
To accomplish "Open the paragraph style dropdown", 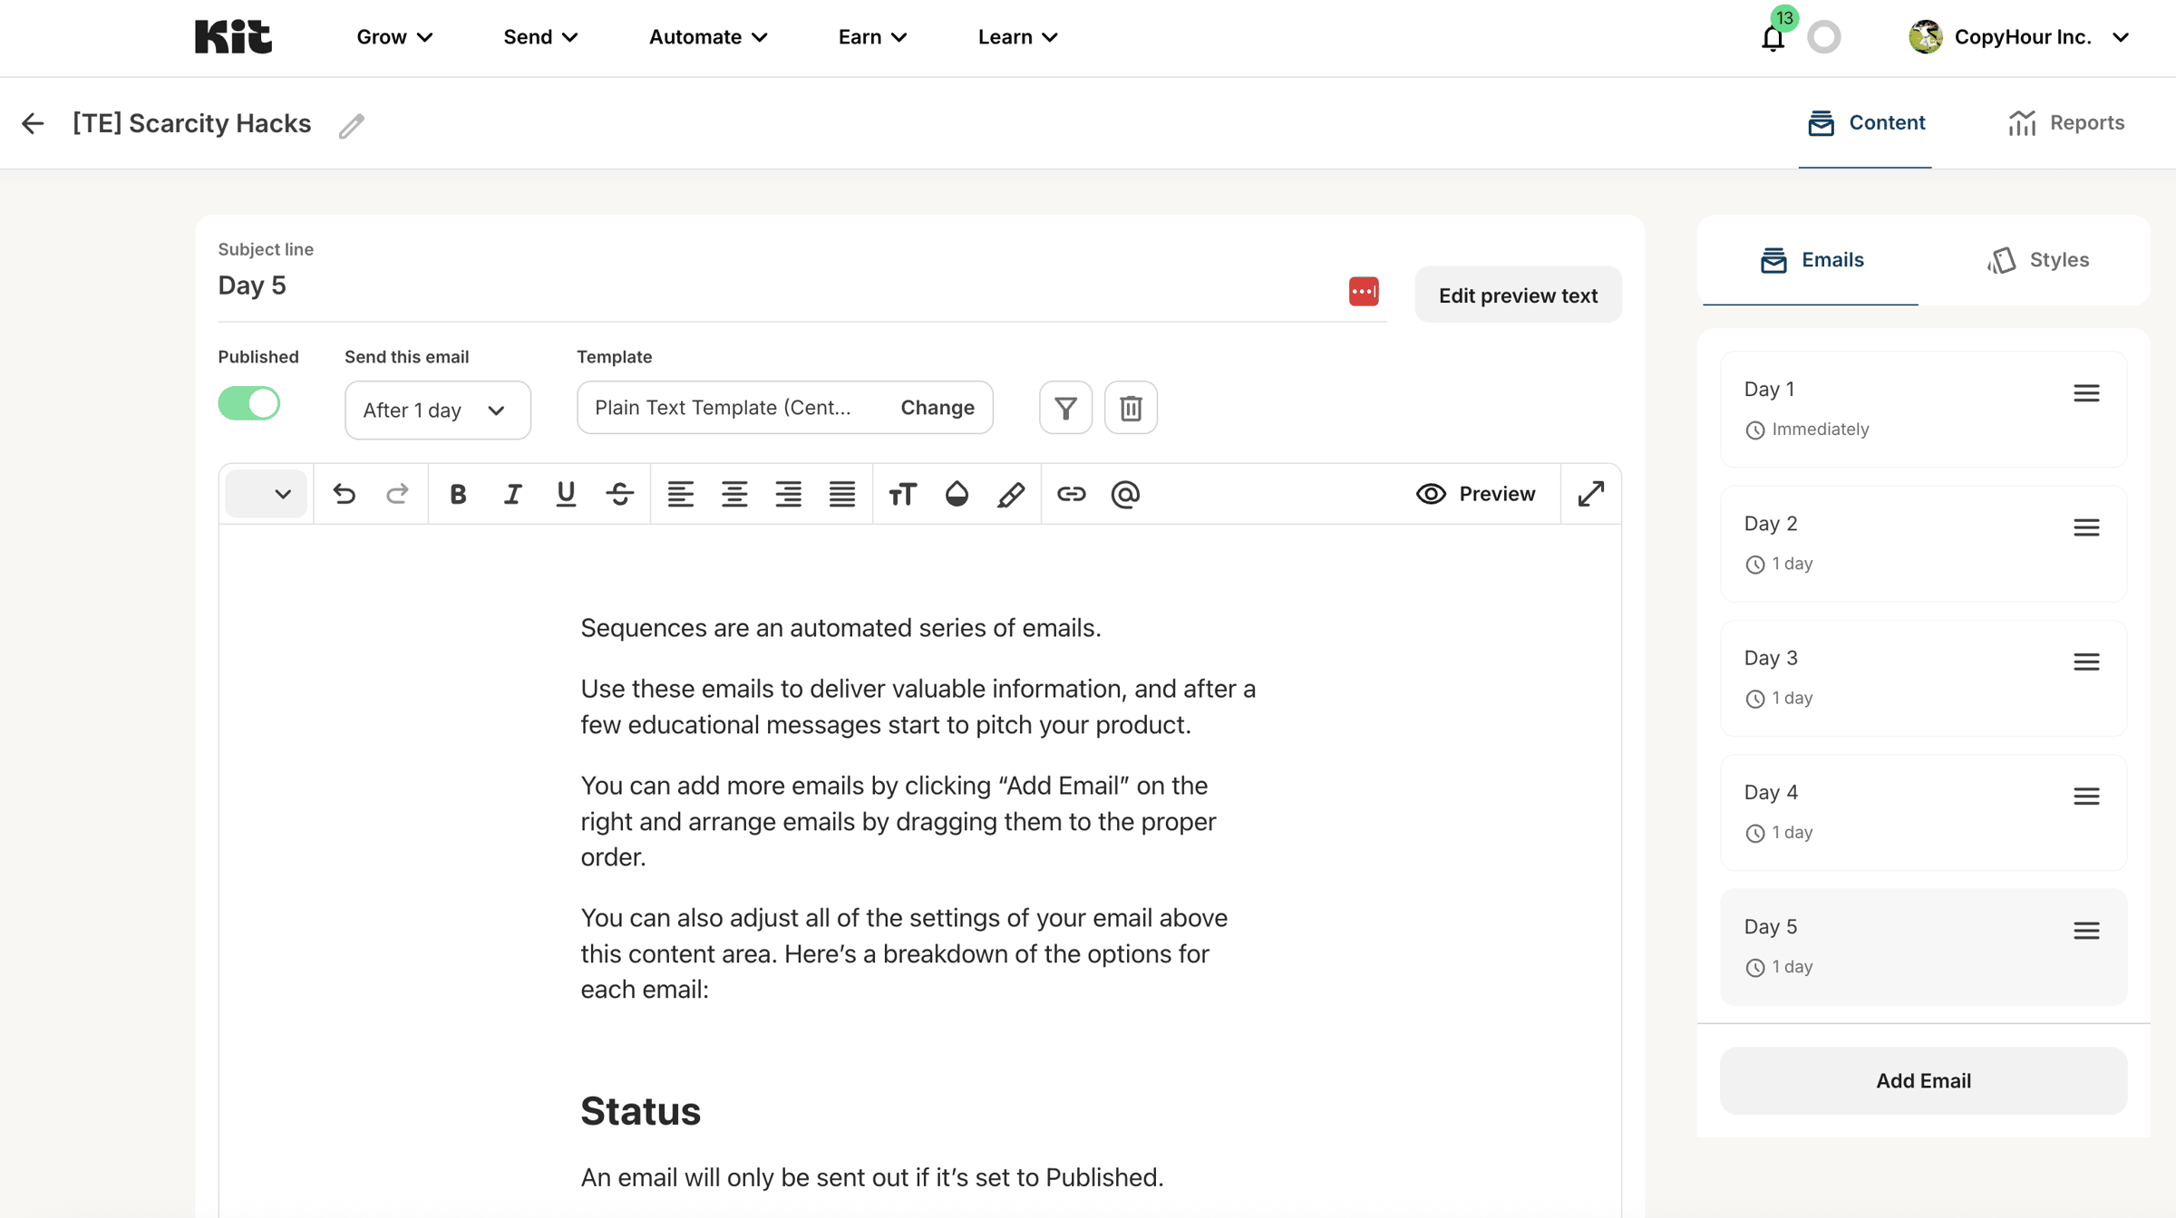I will (x=267, y=494).
